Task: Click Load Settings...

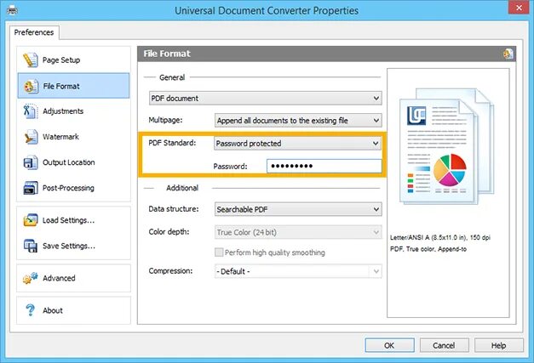Action: pos(73,220)
